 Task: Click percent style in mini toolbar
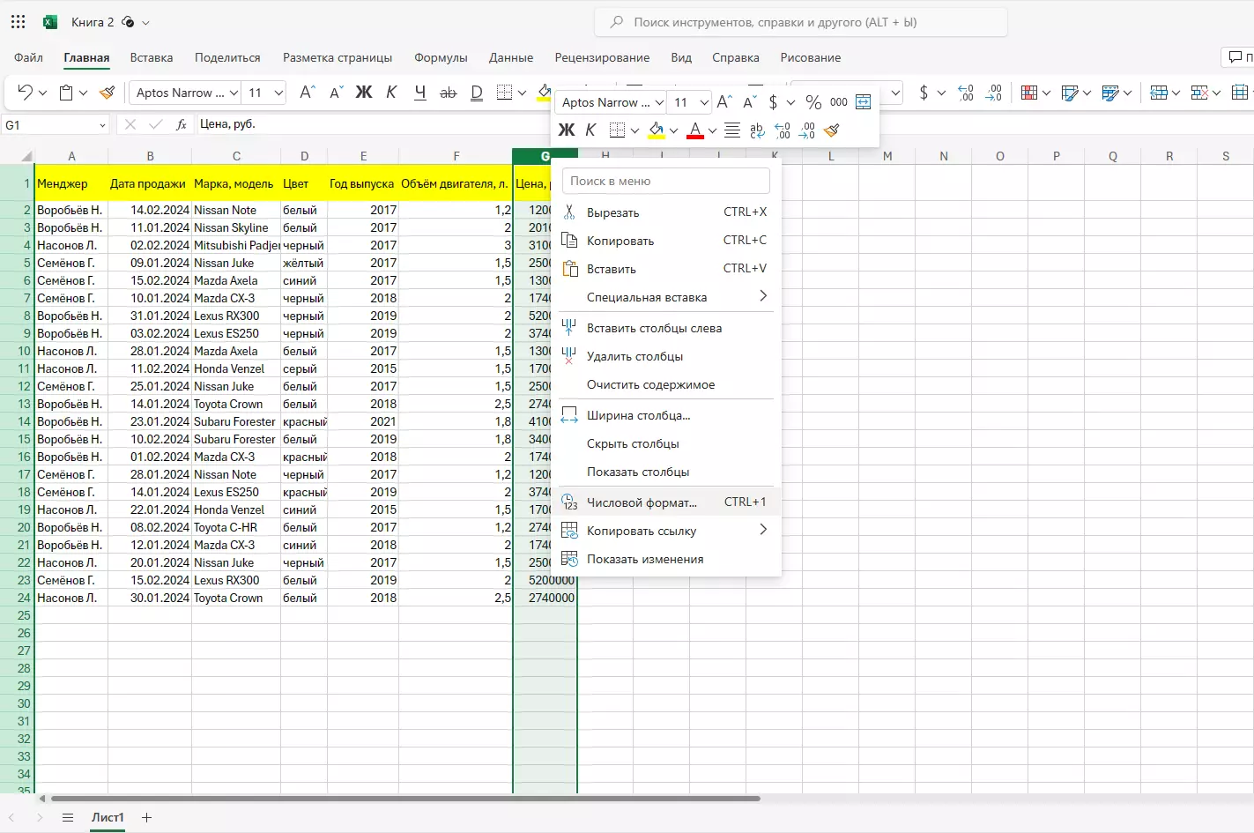(813, 102)
